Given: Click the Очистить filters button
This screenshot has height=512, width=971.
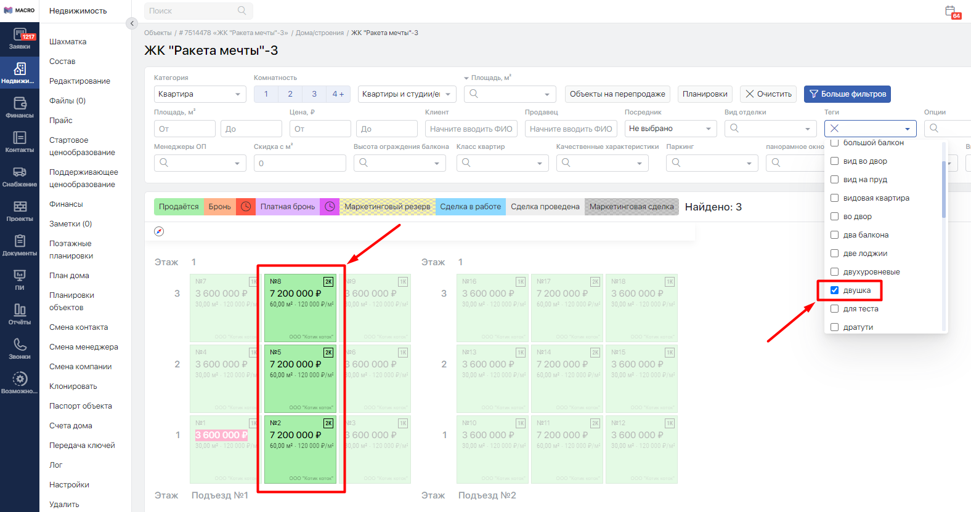Looking at the screenshot, I should click(768, 94).
